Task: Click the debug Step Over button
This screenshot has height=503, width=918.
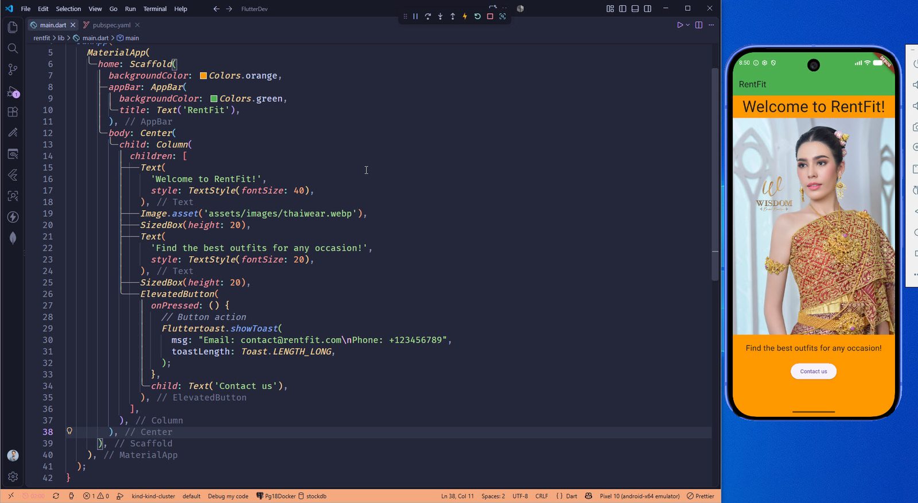Action: 428,17
